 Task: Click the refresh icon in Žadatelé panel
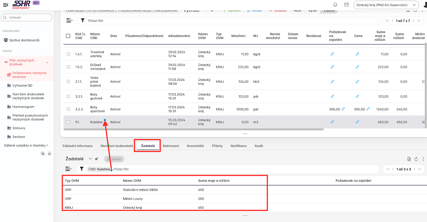[x=416, y=159]
